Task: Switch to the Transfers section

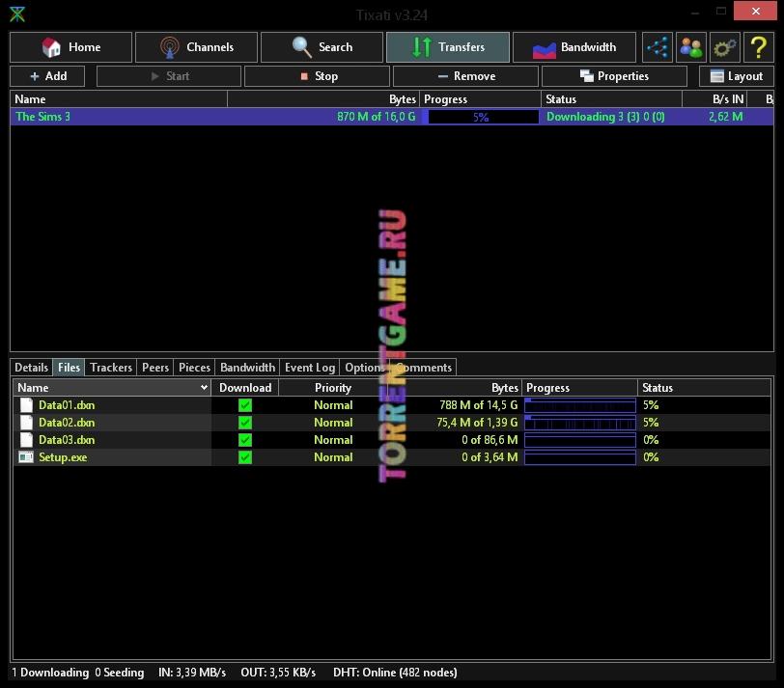Action: tap(448, 47)
